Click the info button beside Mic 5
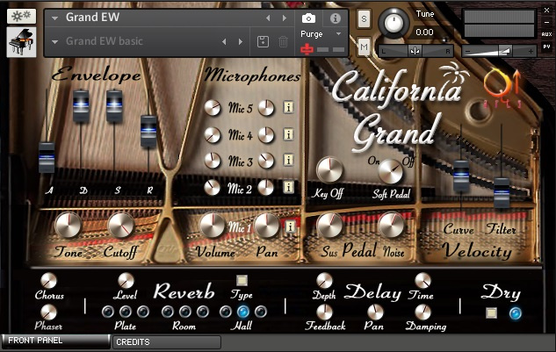The height and width of the screenshot is (352, 556). (288, 109)
